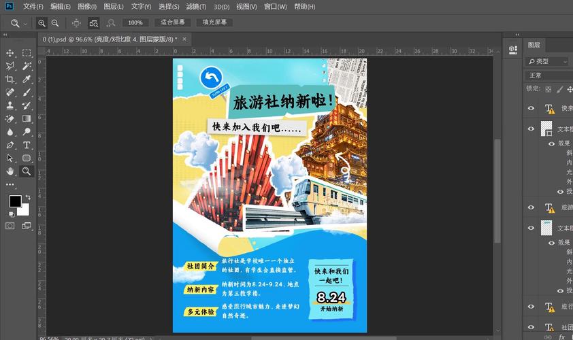Viewport: 573px width, 340px height.
Task: Open the 类型 layer filter dropdown
Action: point(547,61)
